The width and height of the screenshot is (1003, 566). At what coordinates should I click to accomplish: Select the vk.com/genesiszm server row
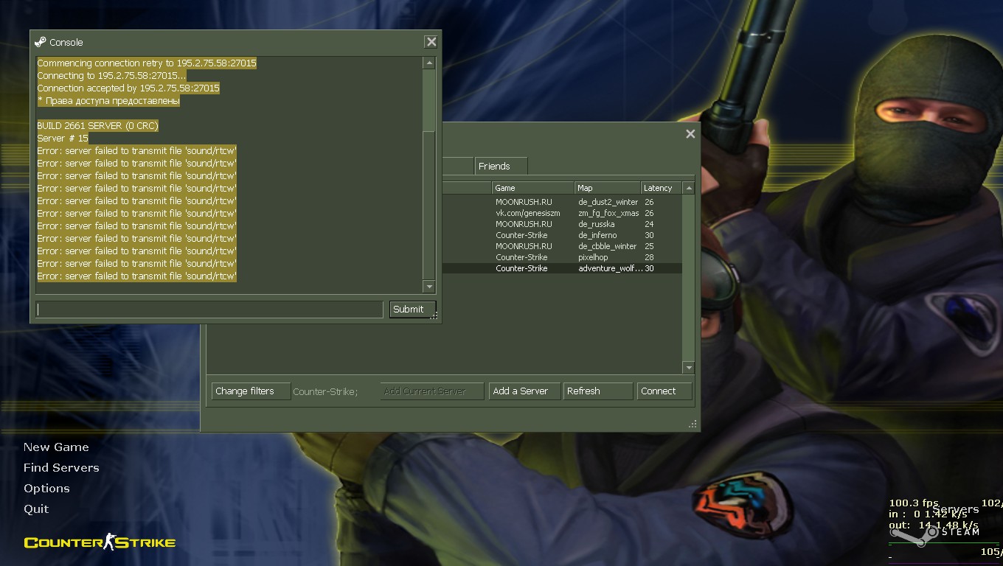coord(561,213)
